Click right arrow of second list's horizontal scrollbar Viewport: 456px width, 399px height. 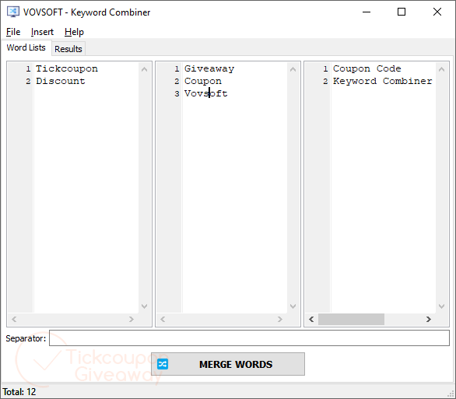pyautogui.click(x=280, y=320)
